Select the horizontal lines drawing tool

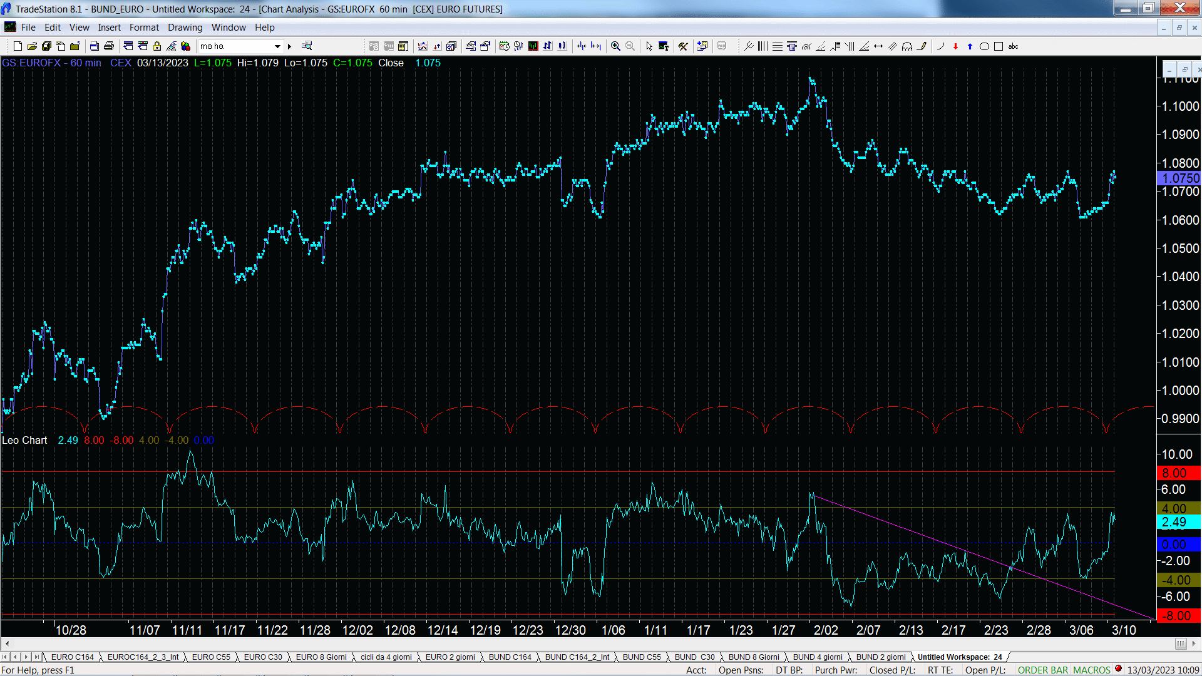(x=778, y=46)
